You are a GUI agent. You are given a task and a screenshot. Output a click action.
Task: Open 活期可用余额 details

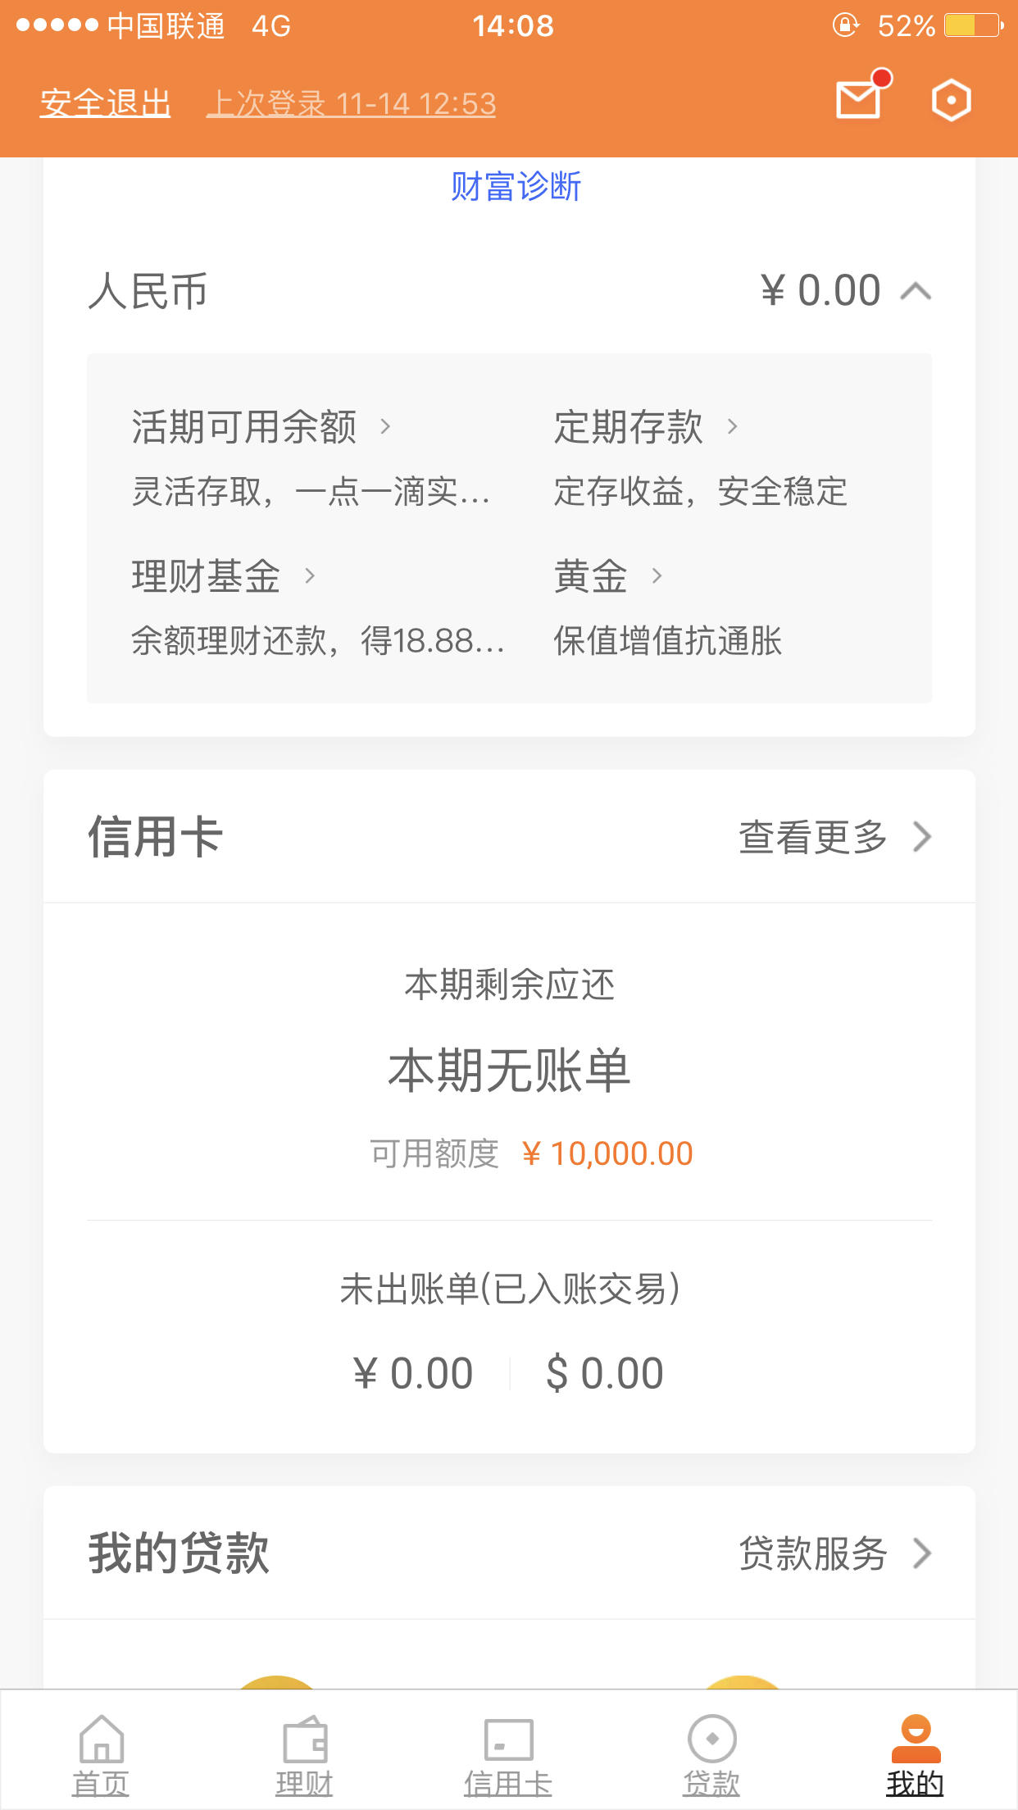coord(261,427)
